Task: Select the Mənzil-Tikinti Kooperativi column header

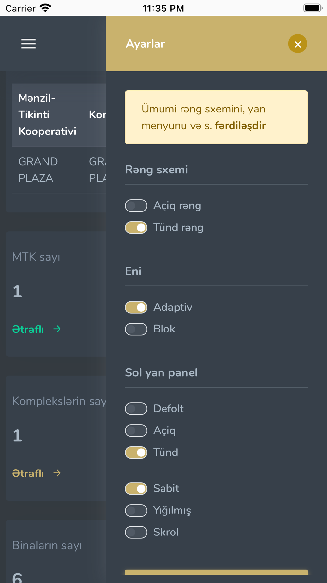Action: pyautogui.click(x=47, y=115)
